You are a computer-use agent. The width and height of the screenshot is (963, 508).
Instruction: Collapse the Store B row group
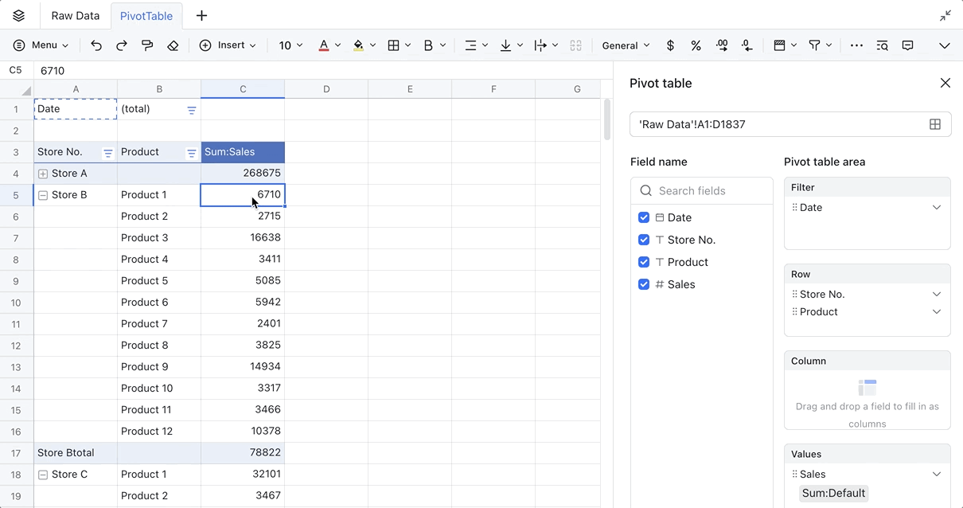click(x=42, y=194)
